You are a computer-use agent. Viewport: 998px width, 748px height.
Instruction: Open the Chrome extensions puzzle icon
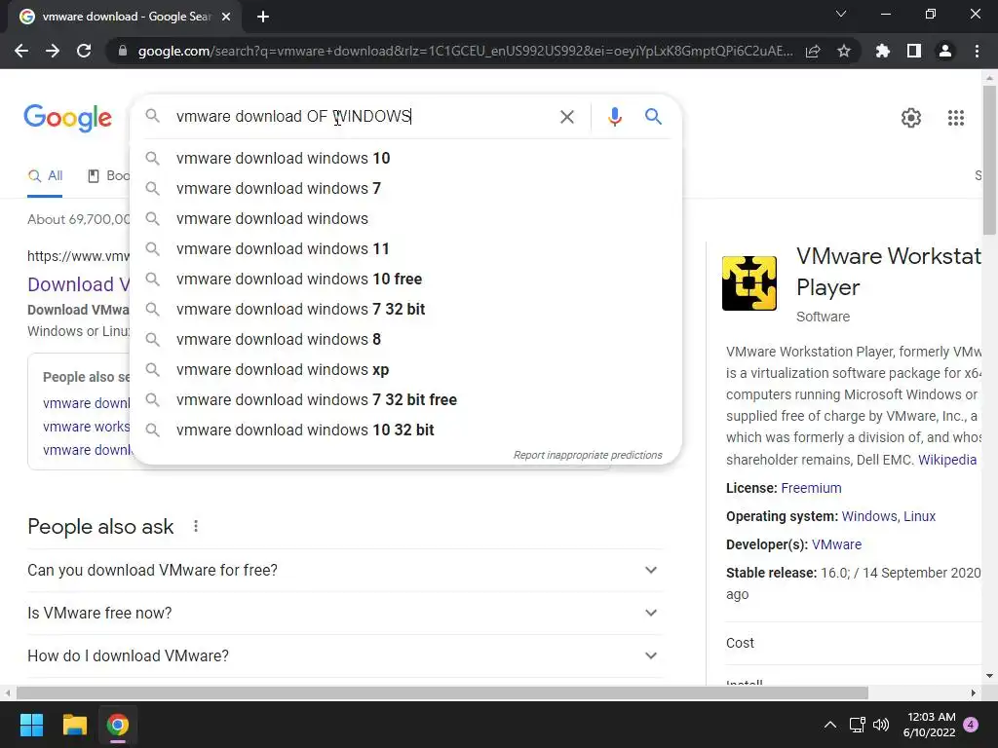pos(883,51)
